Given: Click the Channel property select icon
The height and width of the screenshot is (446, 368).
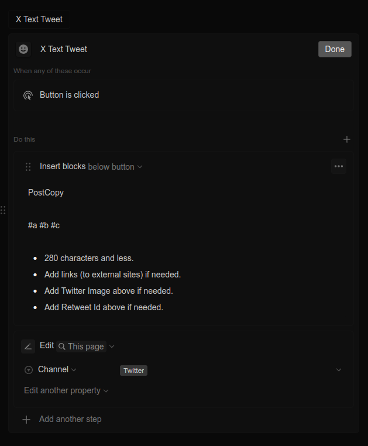Looking at the screenshot, I should coord(29,370).
